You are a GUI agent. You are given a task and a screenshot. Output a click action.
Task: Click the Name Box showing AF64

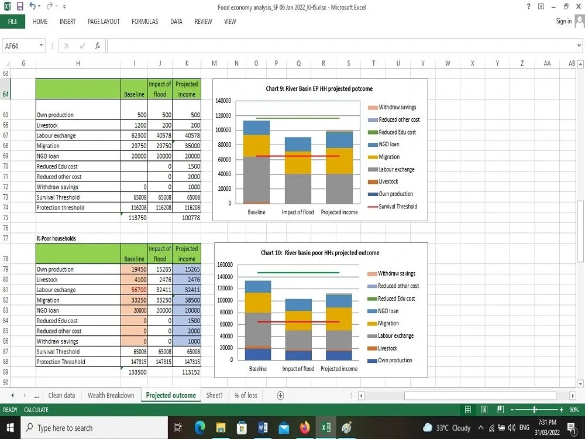coord(20,46)
